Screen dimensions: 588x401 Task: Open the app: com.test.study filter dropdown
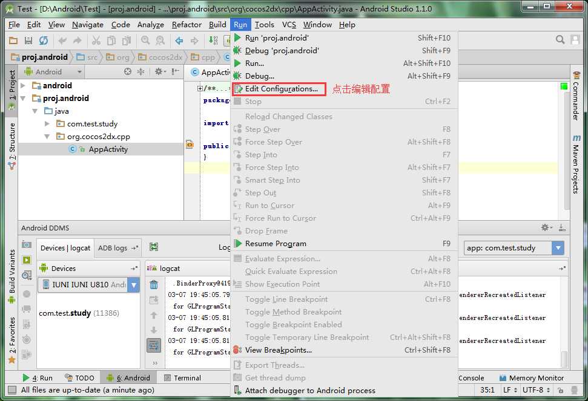558,248
